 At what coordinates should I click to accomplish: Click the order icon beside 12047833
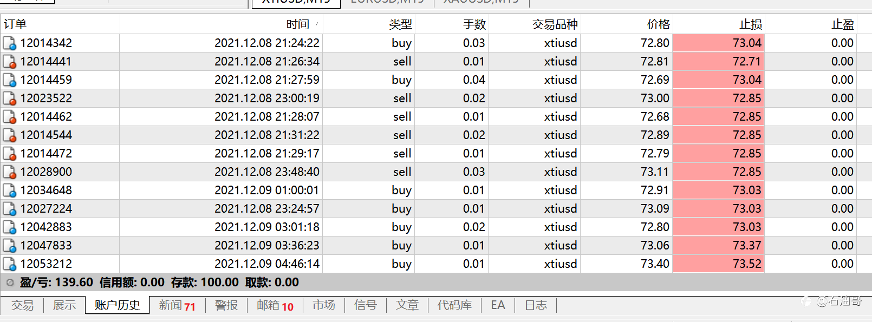point(9,246)
